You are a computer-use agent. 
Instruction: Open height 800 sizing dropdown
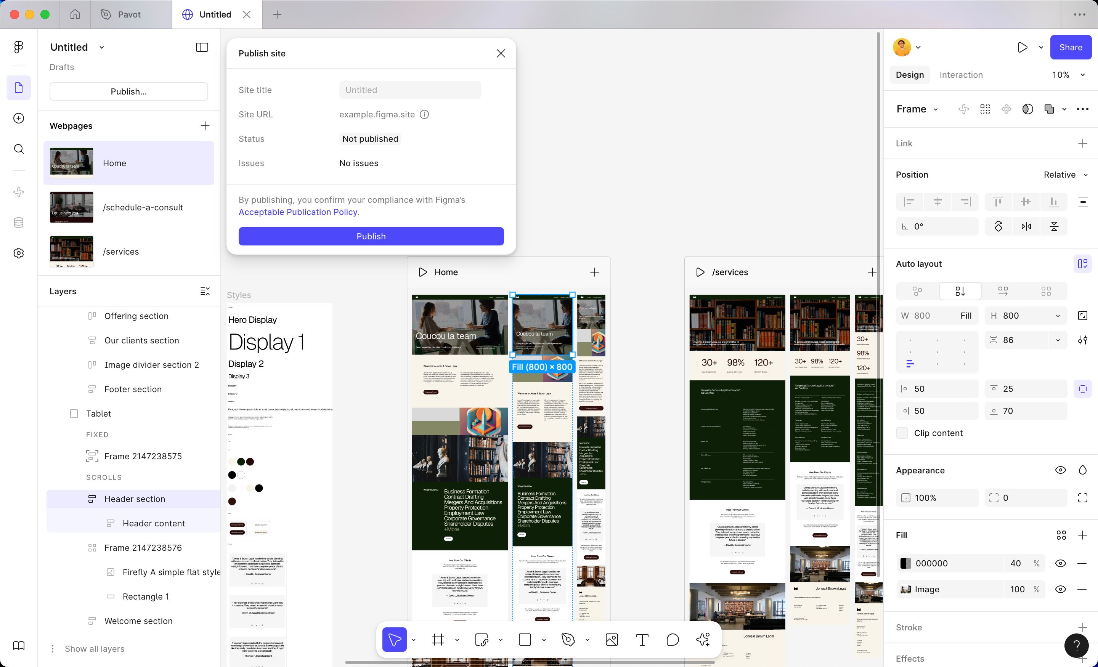1058,316
